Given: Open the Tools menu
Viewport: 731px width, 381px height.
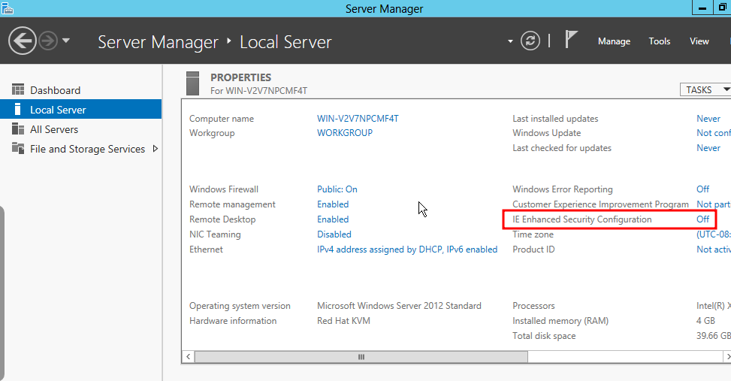Looking at the screenshot, I should click(x=659, y=41).
